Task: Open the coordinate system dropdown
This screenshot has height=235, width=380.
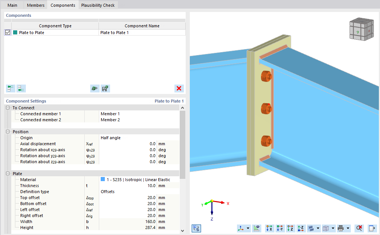Action: coord(247,228)
